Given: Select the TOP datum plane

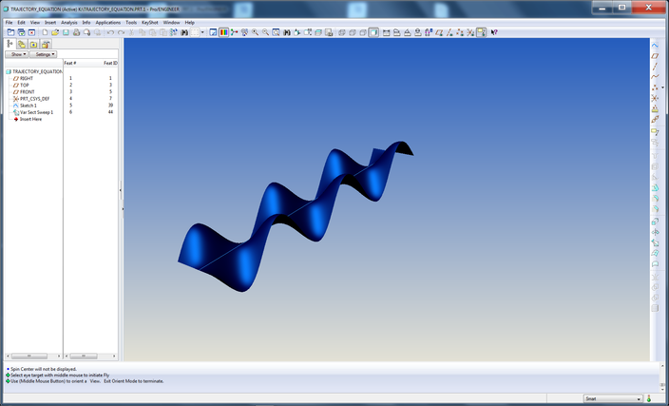Looking at the screenshot, I should point(21,86).
